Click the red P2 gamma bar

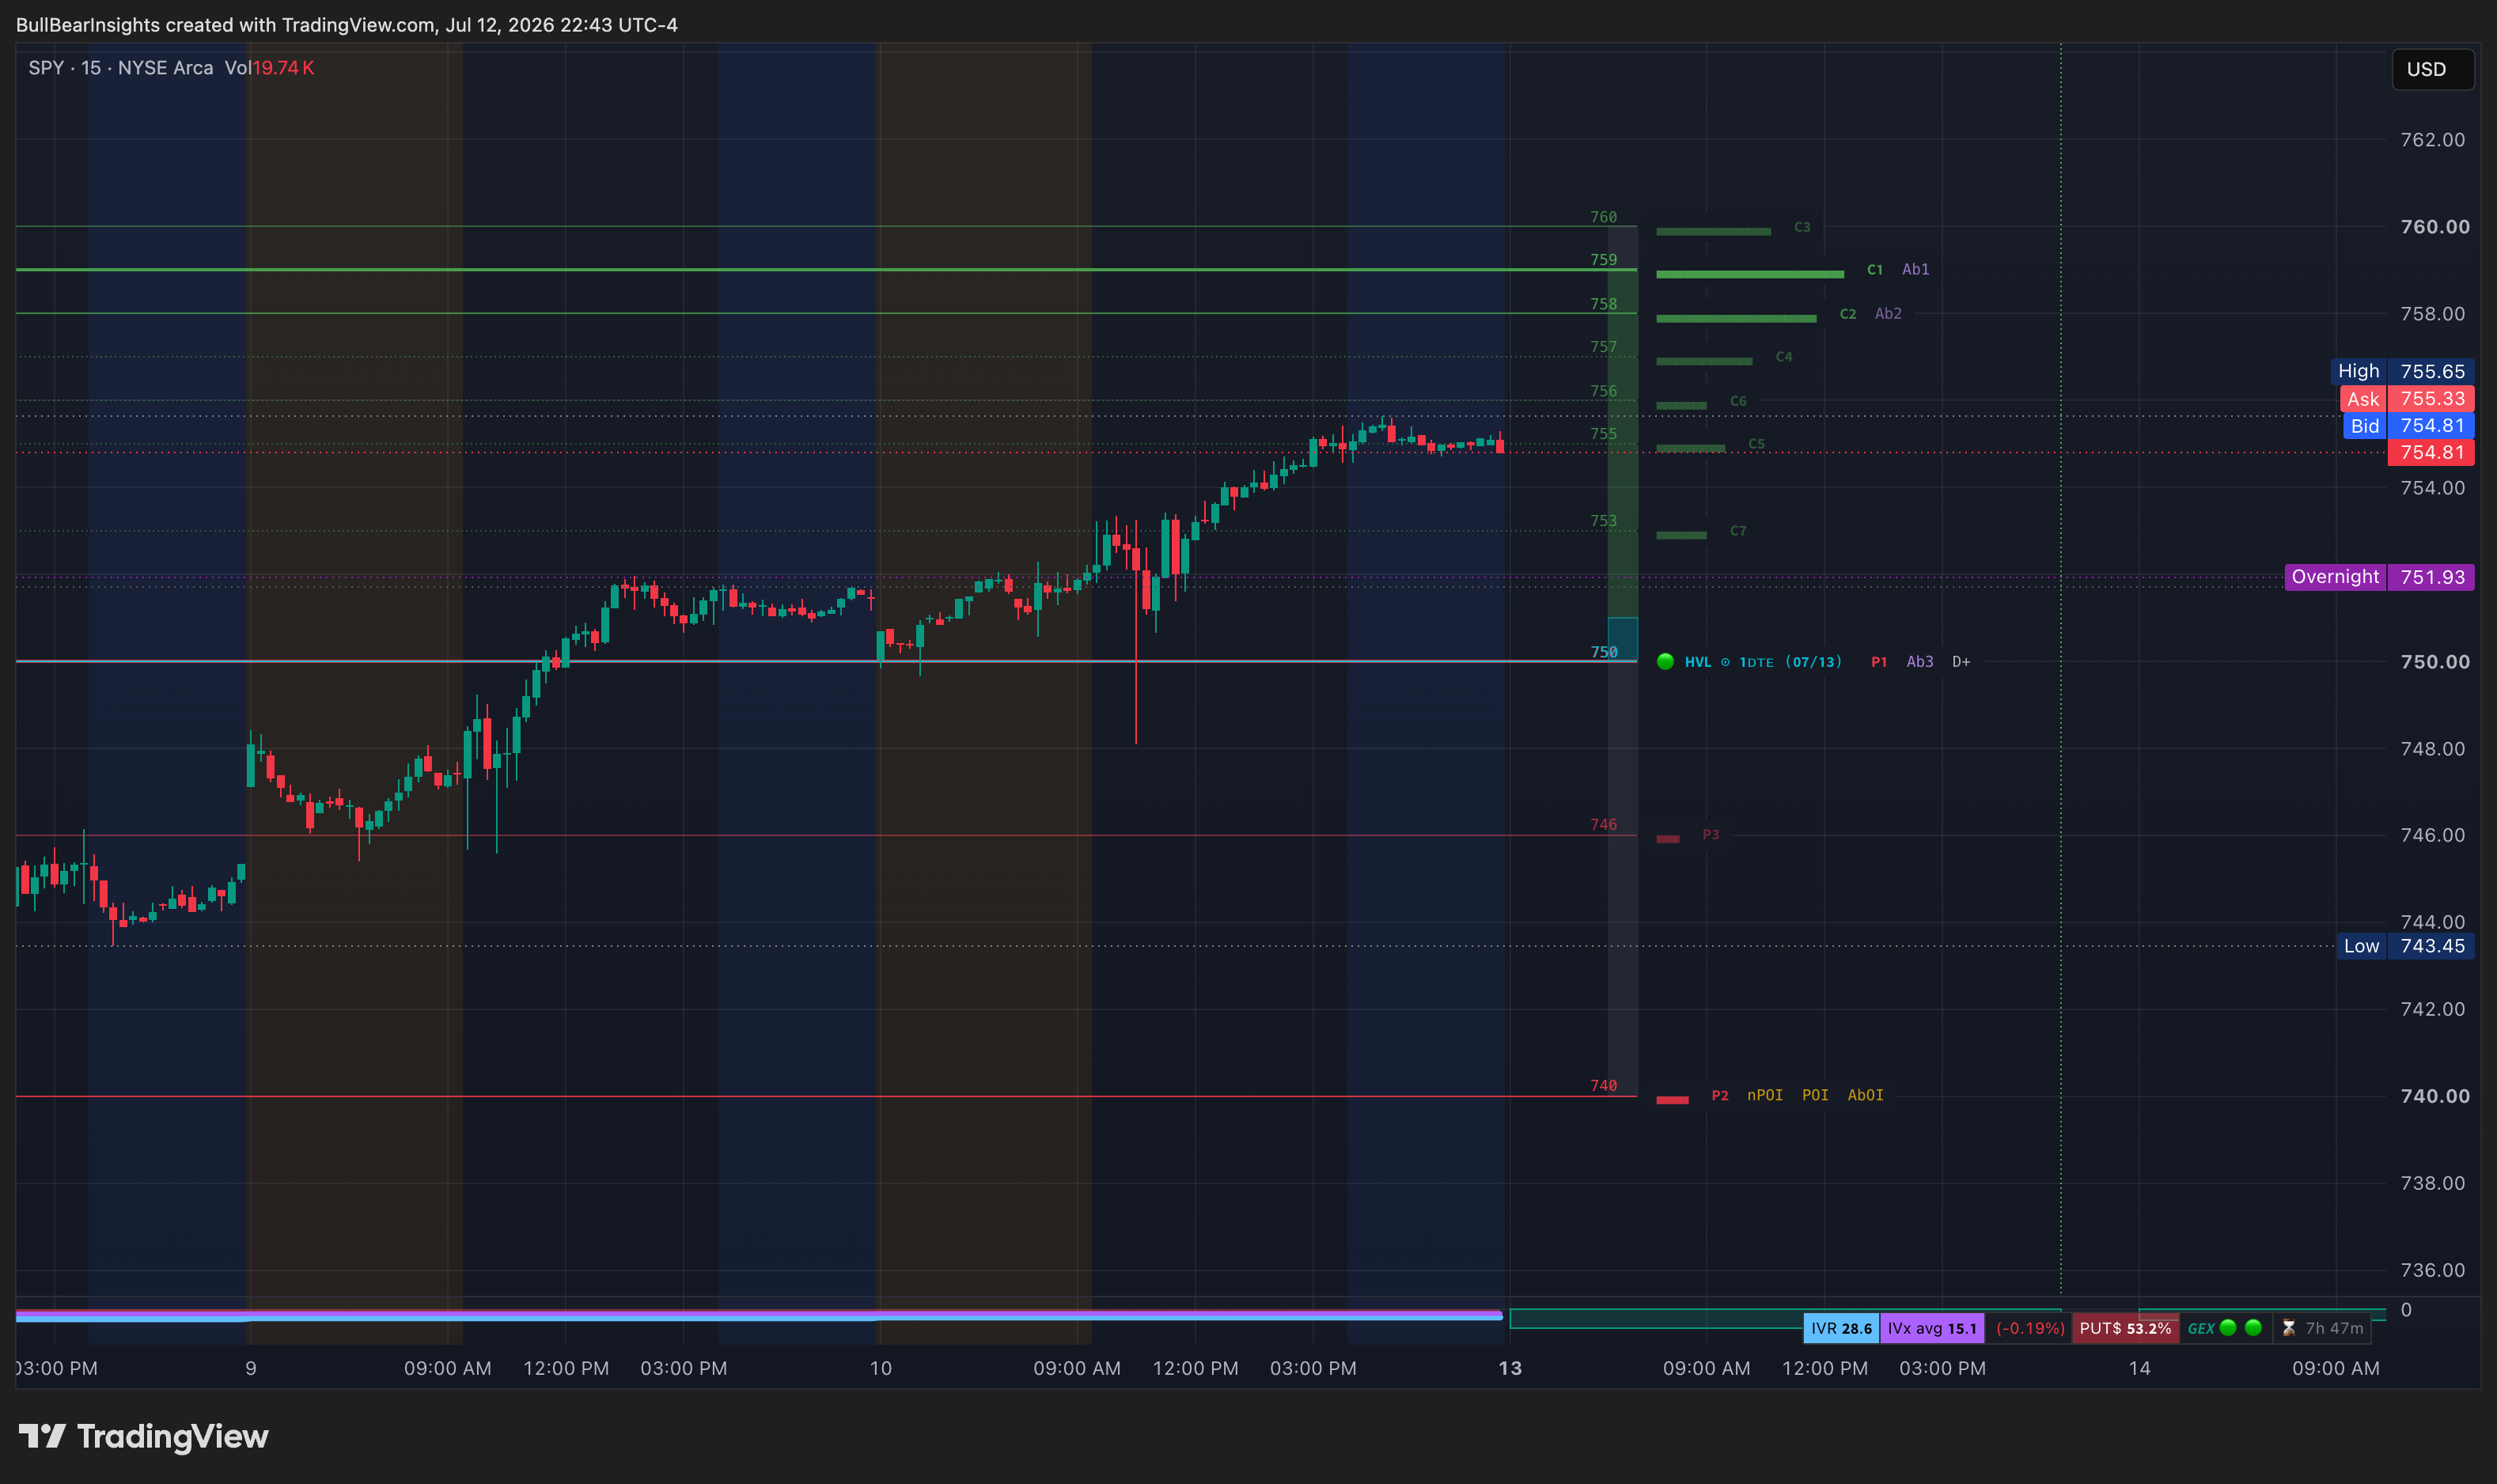pos(1672,1100)
